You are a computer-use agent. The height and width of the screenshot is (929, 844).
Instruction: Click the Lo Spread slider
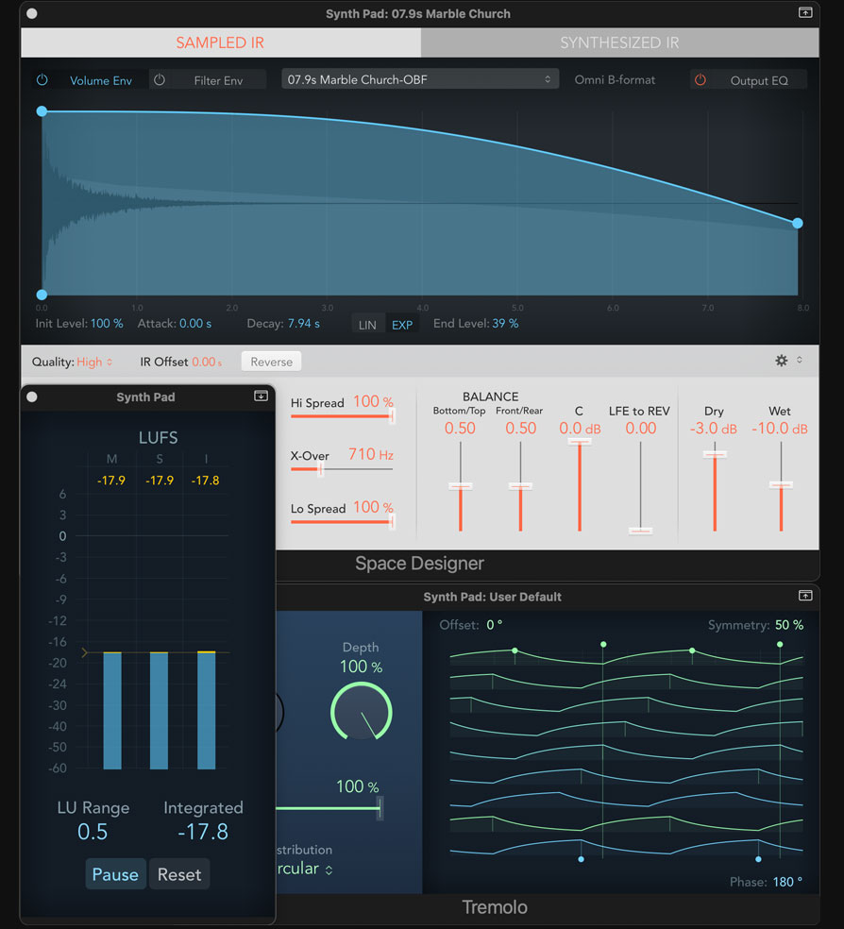pos(342,522)
